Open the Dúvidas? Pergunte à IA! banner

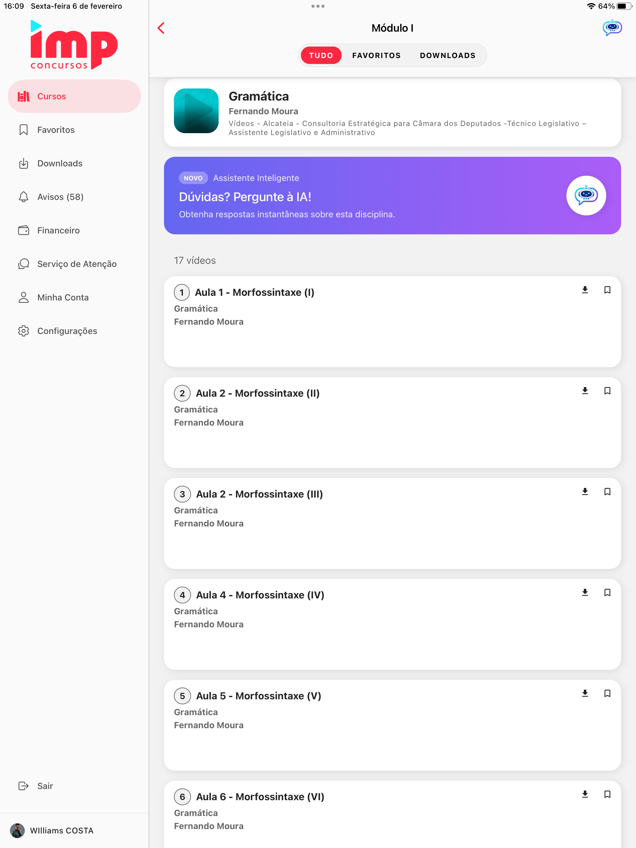pyautogui.click(x=392, y=196)
